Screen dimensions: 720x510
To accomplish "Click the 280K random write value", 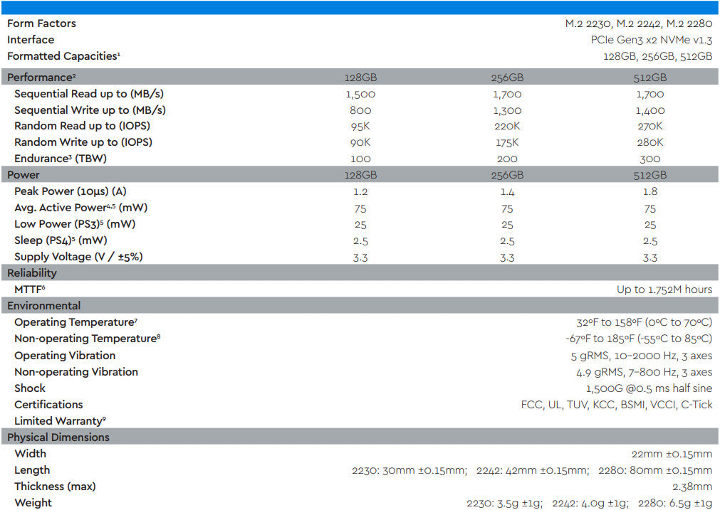I will (x=649, y=142).
